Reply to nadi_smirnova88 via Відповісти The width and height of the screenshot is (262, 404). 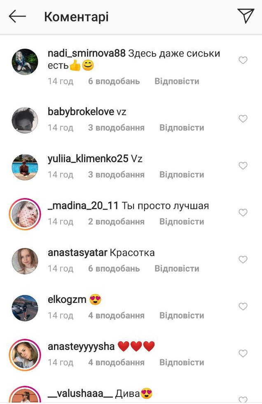tap(177, 81)
